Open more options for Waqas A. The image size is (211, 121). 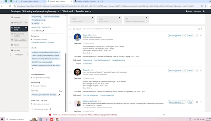[x=201, y=71]
